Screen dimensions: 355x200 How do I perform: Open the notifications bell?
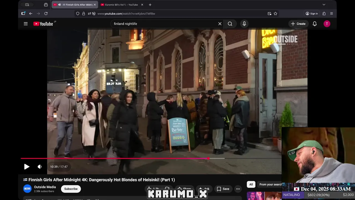coord(315,24)
